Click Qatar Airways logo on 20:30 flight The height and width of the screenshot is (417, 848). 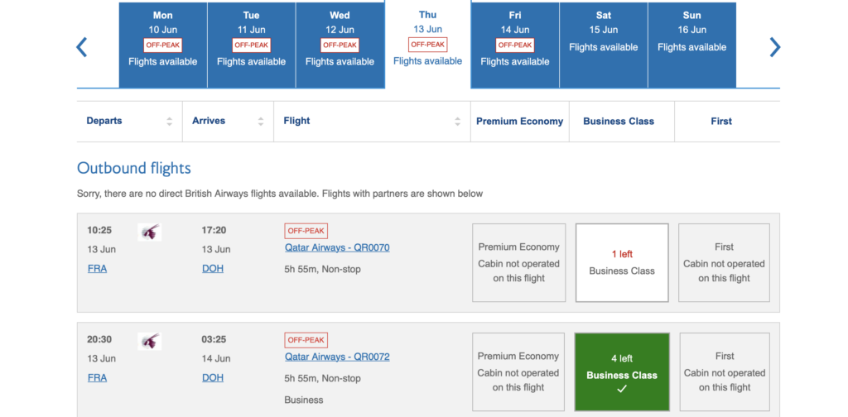pos(149,341)
